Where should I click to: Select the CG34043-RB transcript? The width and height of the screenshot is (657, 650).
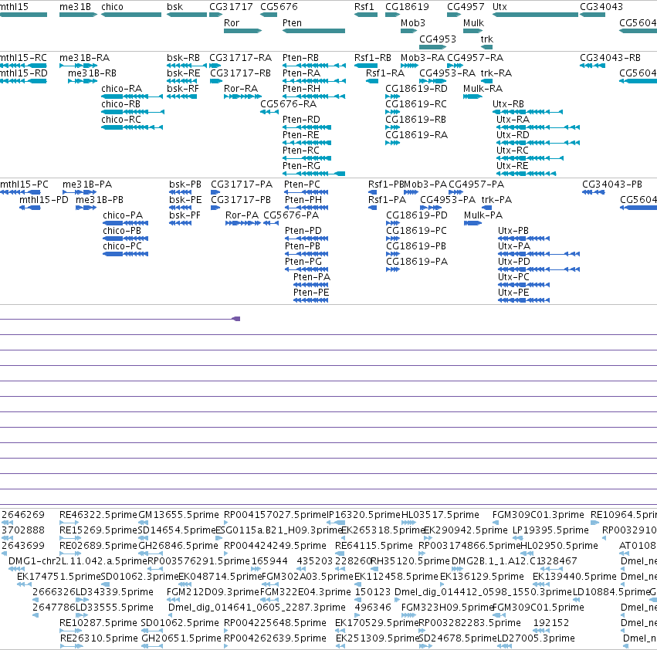(592, 66)
